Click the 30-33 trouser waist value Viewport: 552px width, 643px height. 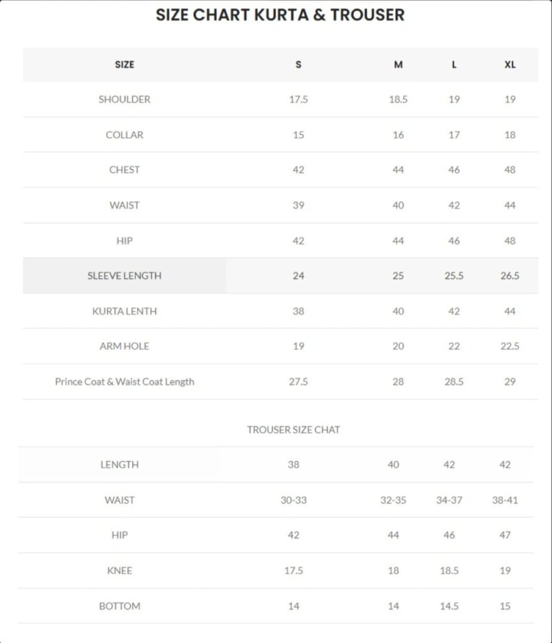click(294, 500)
